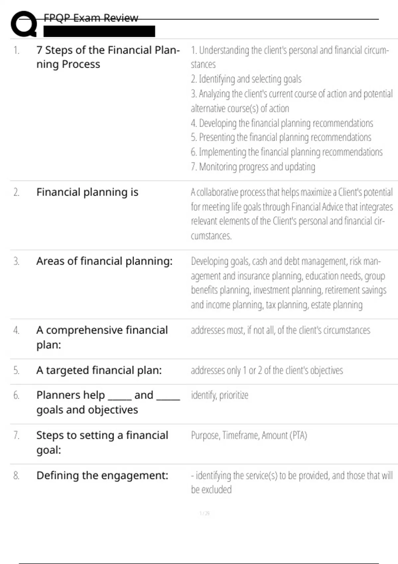The width and height of the screenshot is (398, 564).
Task: Click the 'A collaborative process' definition text
Action: point(291,214)
